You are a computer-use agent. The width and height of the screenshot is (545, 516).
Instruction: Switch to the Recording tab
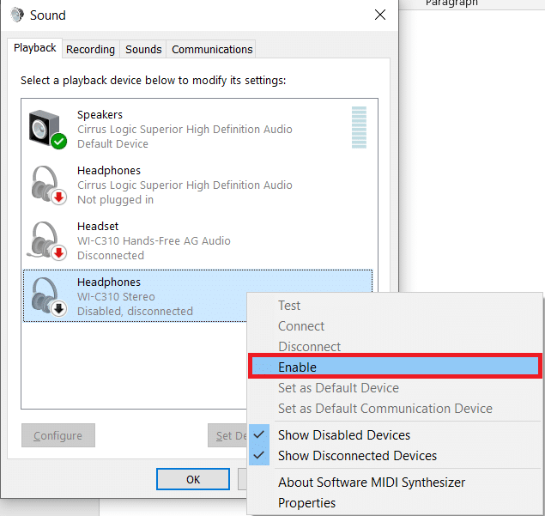pos(90,49)
